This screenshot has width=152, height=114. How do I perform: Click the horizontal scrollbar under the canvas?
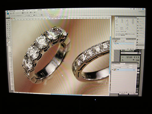[66, 95]
